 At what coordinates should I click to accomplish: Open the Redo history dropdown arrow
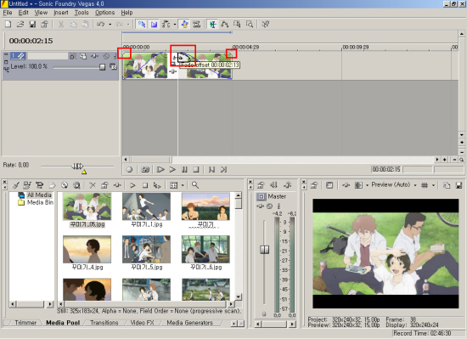pyautogui.click(x=128, y=24)
